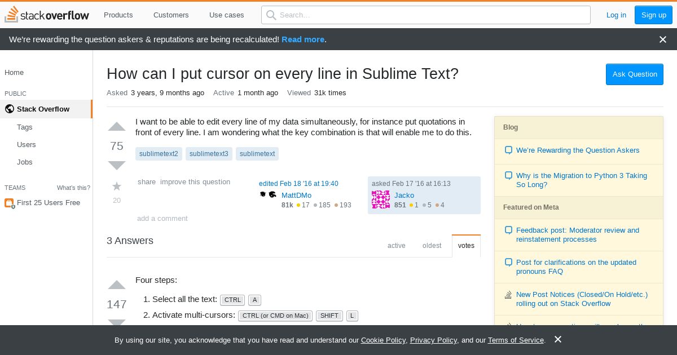The height and width of the screenshot is (355, 677).
Task: Open Jacko's user profile name link
Action: 404,196
